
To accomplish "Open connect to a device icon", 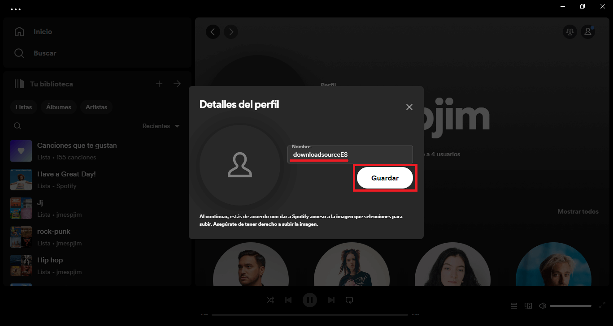I will [x=528, y=306].
